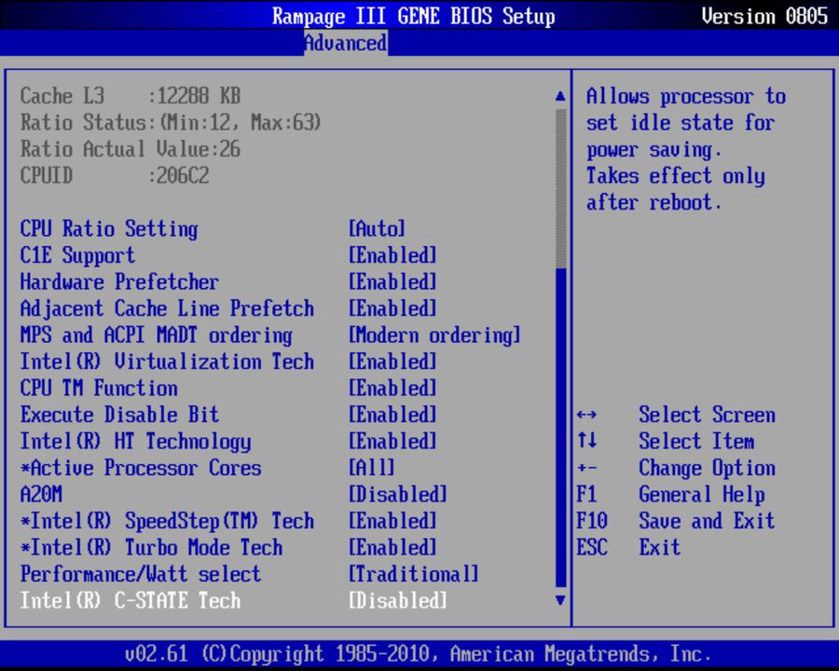
Task: Toggle the Hardware Prefetcher [Enabled] value
Action: (392, 282)
